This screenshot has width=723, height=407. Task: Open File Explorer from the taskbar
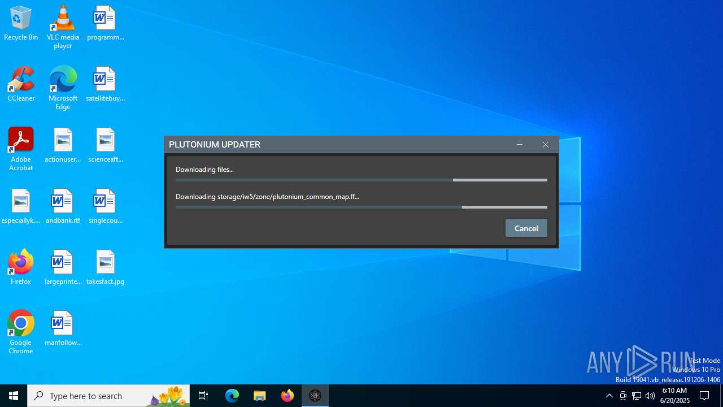click(260, 396)
